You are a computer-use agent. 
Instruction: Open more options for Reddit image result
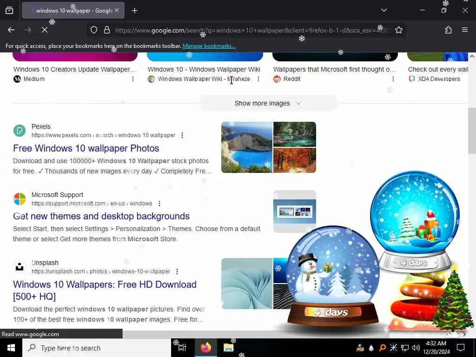pos(393,79)
